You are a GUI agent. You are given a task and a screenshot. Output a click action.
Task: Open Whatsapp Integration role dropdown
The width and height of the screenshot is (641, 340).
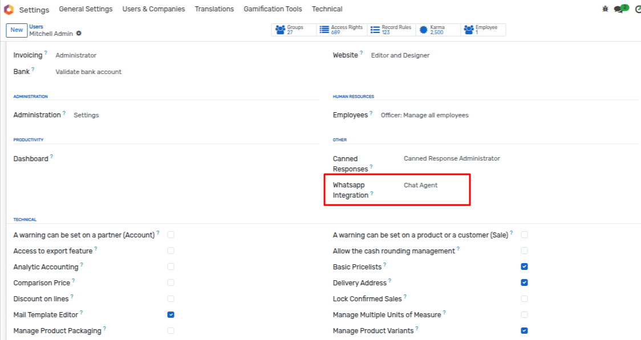pos(433,185)
